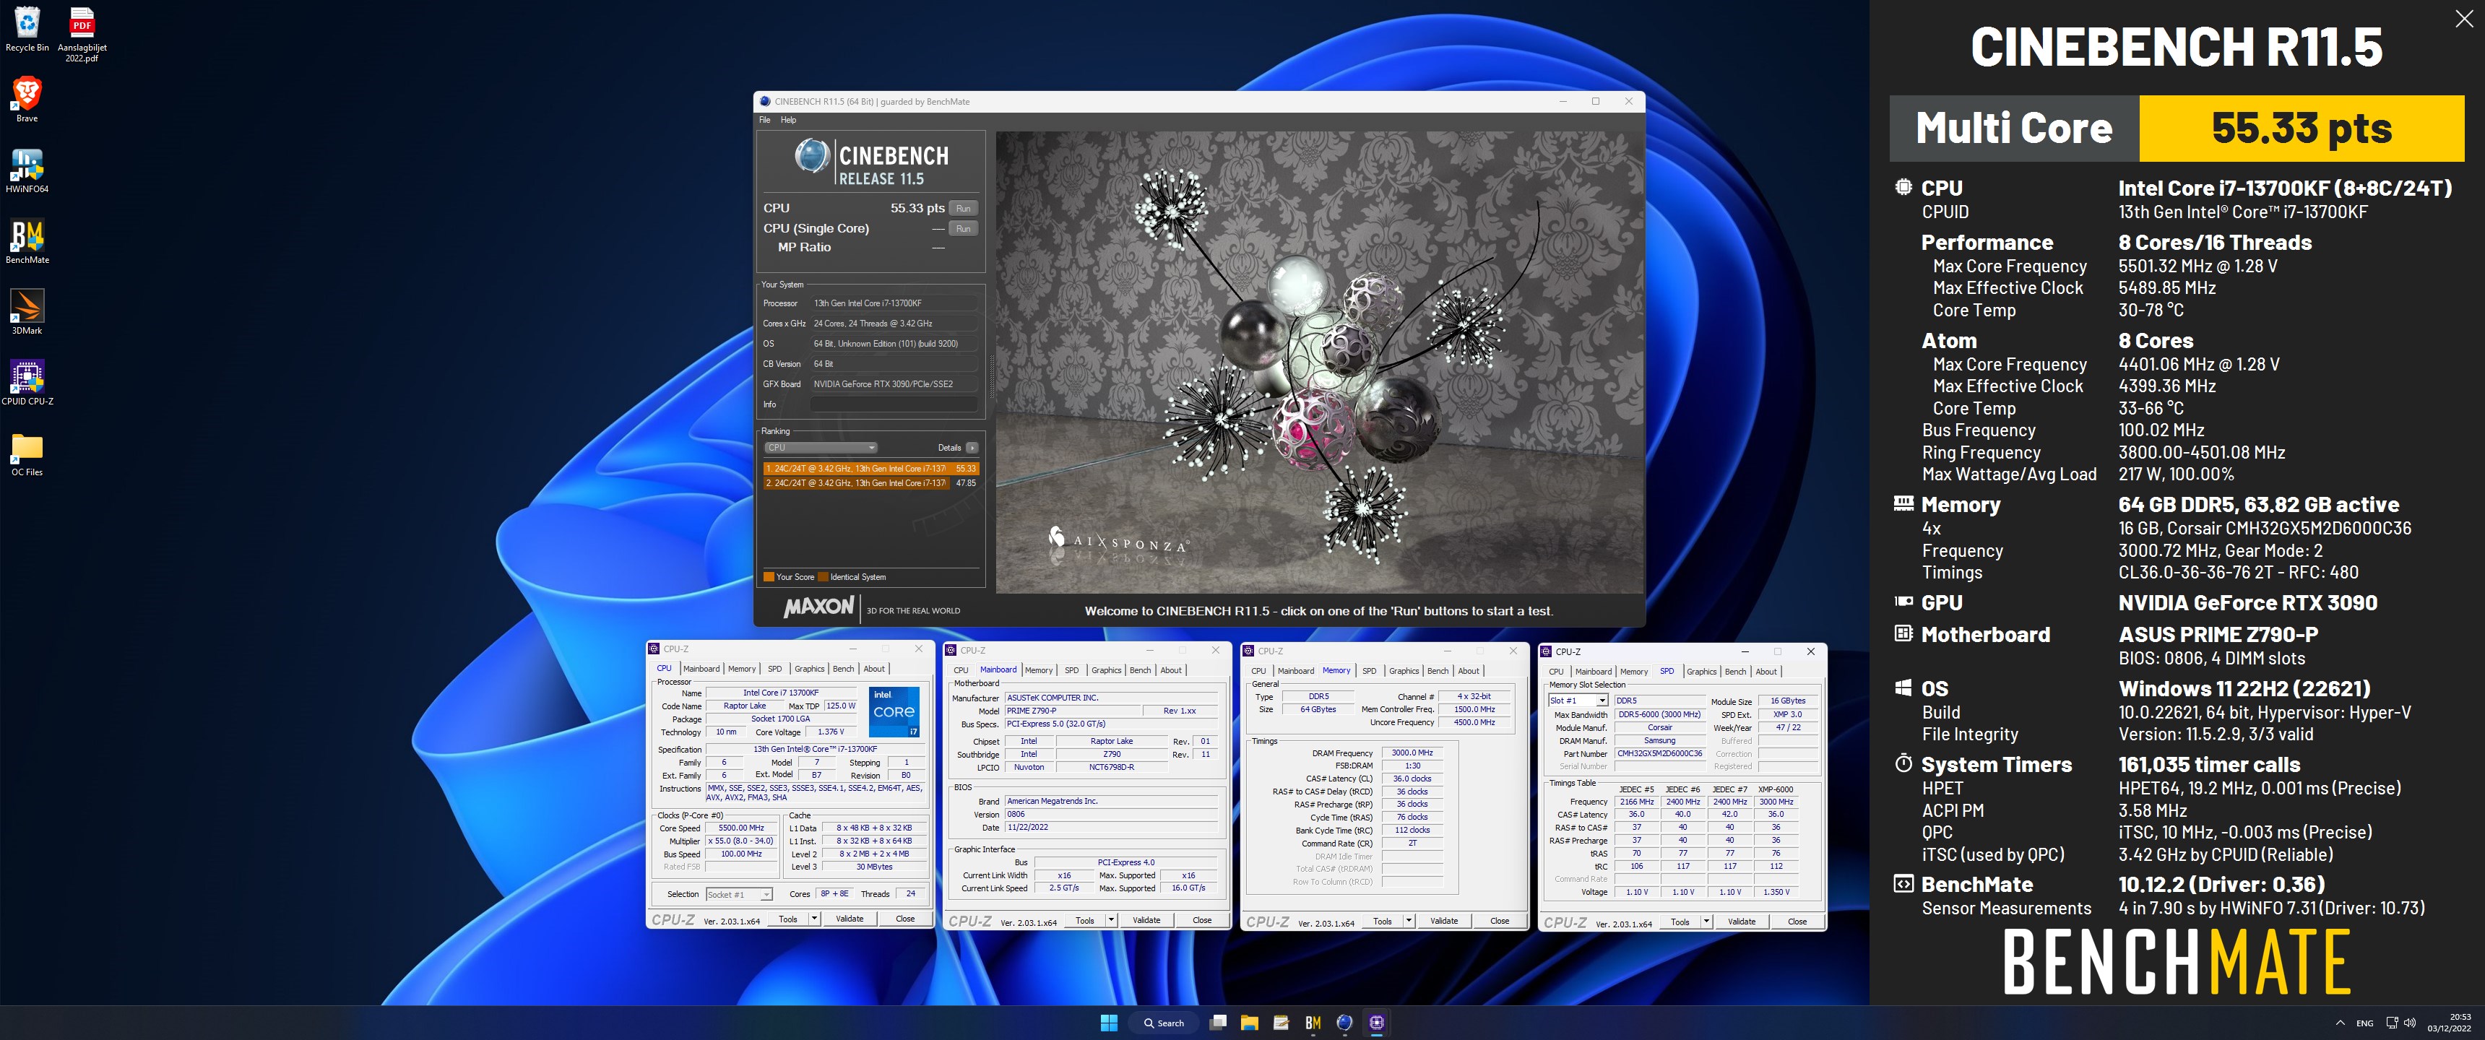Launch the BenchMate desktop shortcut

coord(27,240)
